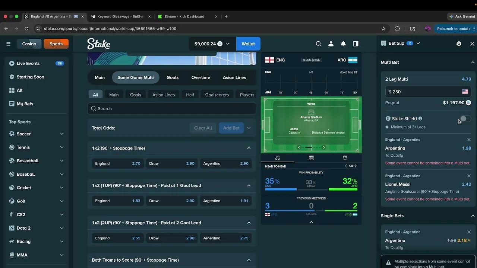Switch to Sports mode
Screen dimensions: 477x268
pos(56,44)
